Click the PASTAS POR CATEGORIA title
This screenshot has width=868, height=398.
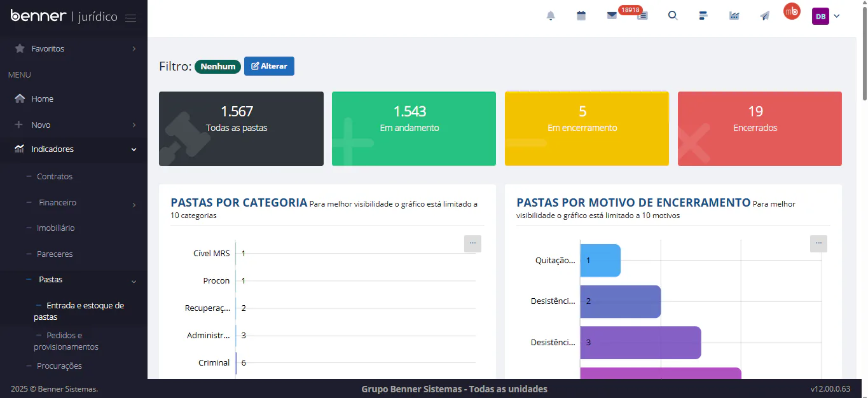click(239, 203)
